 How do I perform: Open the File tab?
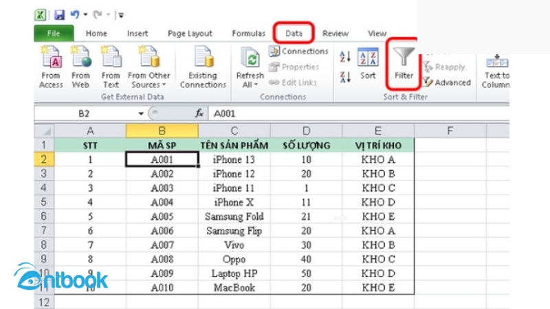click(x=54, y=33)
